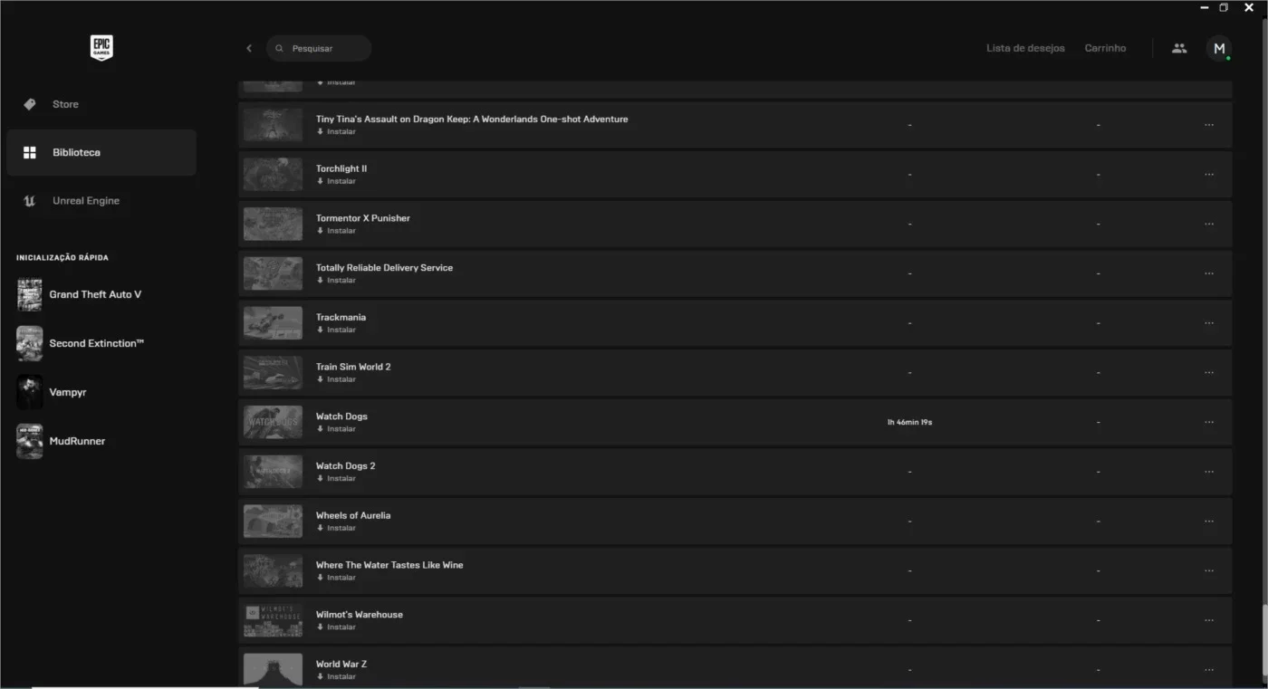This screenshot has height=689, width=1268.
Task: Click the Trackmania thumbnail
Action: point(273,323)
